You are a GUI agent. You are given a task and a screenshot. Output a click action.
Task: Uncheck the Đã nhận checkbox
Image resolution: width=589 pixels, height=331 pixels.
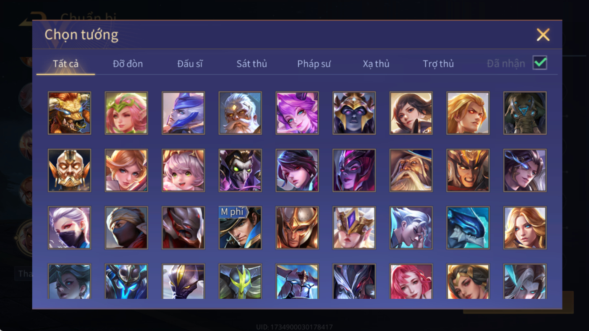point(540,63)
